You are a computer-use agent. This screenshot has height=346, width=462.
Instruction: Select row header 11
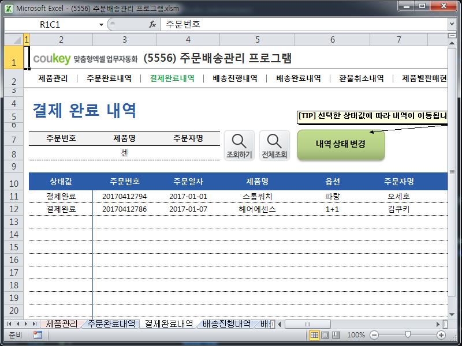pos(14,197)
